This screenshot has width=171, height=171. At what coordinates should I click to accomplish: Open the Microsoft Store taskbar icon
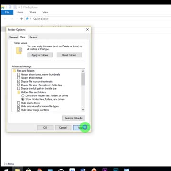coord(28,170)
